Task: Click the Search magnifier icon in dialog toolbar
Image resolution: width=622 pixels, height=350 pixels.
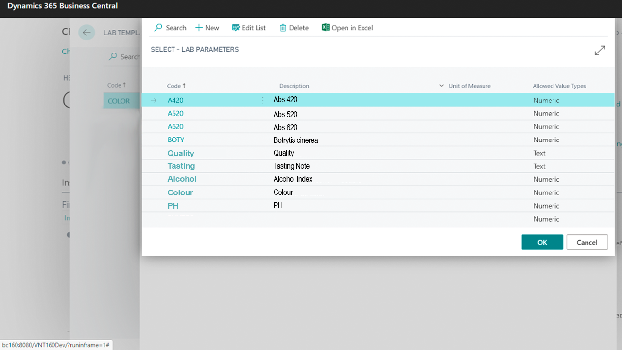Action: coord(158,28)
